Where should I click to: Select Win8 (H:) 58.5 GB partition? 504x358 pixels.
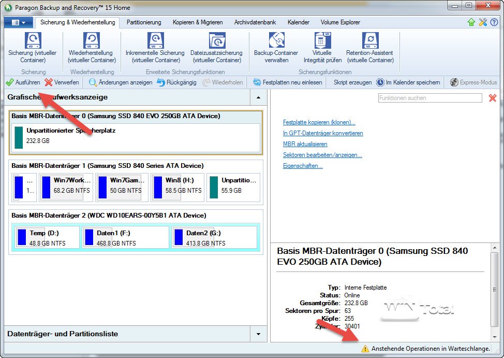pyautogui.click(x=177, y=188)
